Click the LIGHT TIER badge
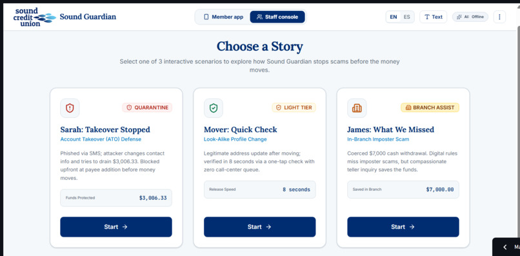 point(294,108)
